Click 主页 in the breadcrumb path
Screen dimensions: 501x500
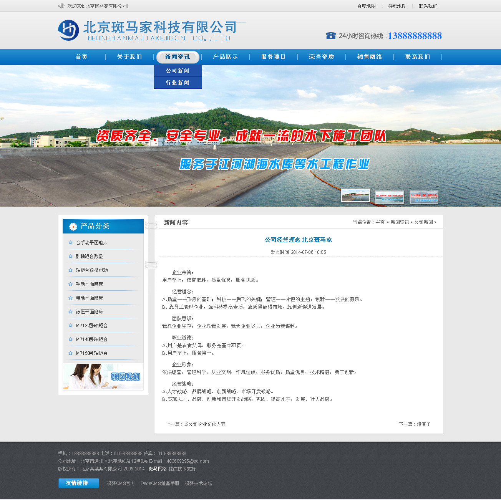coord(380,222)
